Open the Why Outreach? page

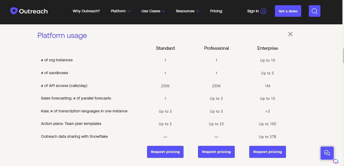point(86,11)
